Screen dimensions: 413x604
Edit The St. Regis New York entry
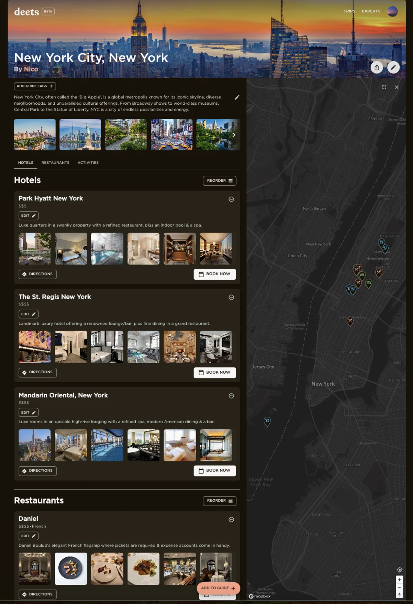pyautogui.click(x=28, y=314)
